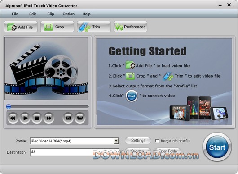
Task: Click the video preview thumbnail area
Action: click(x=46, y=69)
